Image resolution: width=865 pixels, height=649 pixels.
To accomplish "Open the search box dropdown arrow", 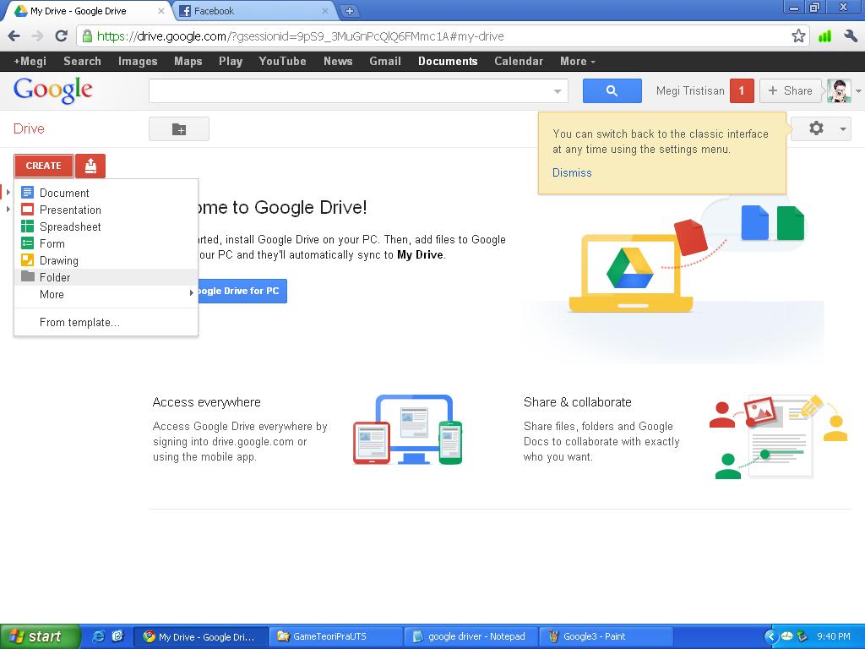I will pos(558,91).
